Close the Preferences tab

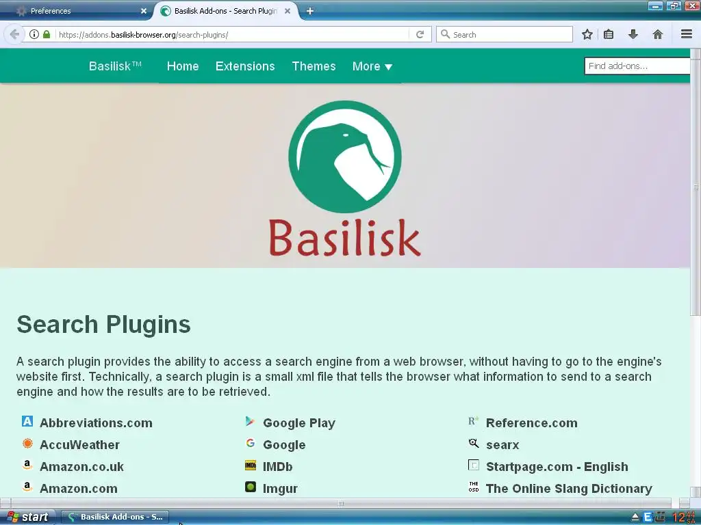[144, 11]
